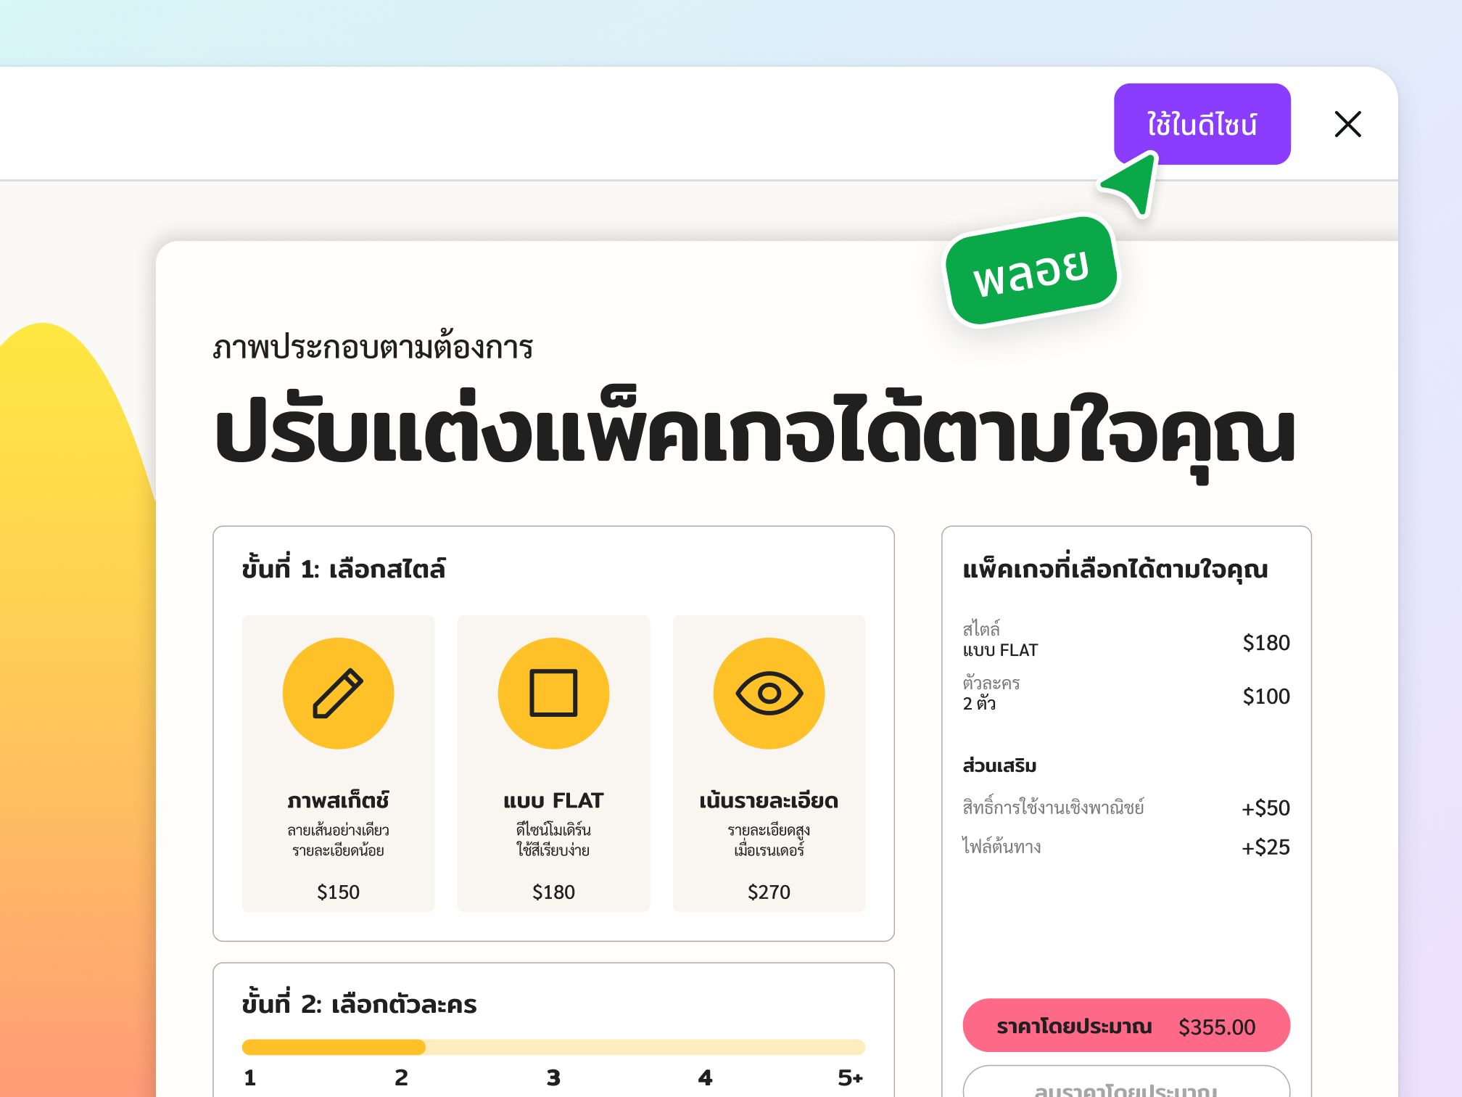The height and width of the screenshot is (1097, 1462).
Task: Click the pink ราคาโดยประมาณ $355.00 button
Action: point(1126,1026)
